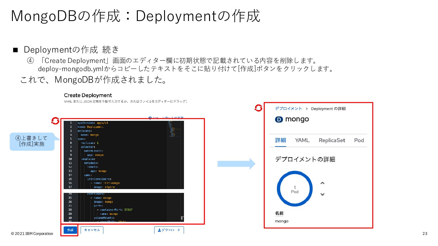Viewport: 438px width, 246px height.
Task: Click the YAML editor minimap
Action: [175, 128]
